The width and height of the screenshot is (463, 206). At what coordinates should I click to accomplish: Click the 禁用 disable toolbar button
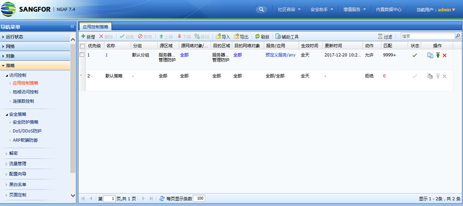coord(145,37)
